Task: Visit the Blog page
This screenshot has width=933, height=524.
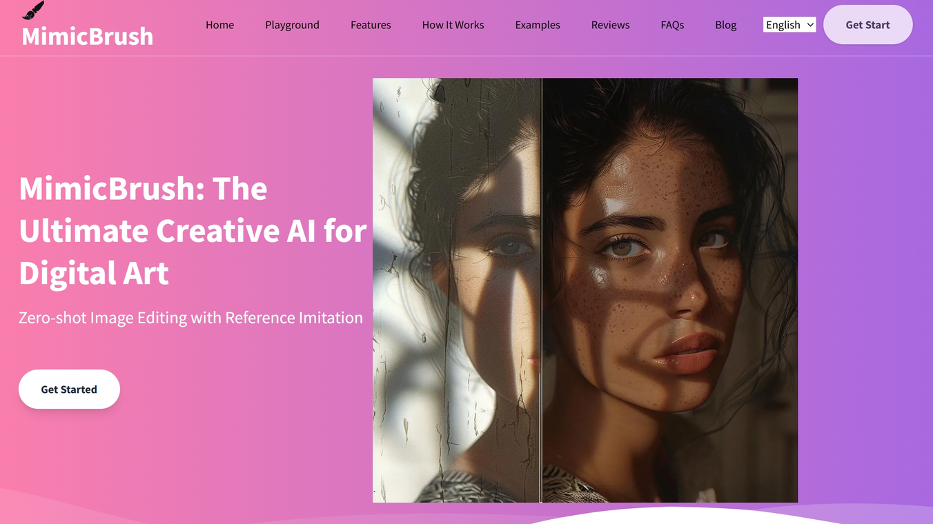Action: pyautogui.click(x=725, y=25)
